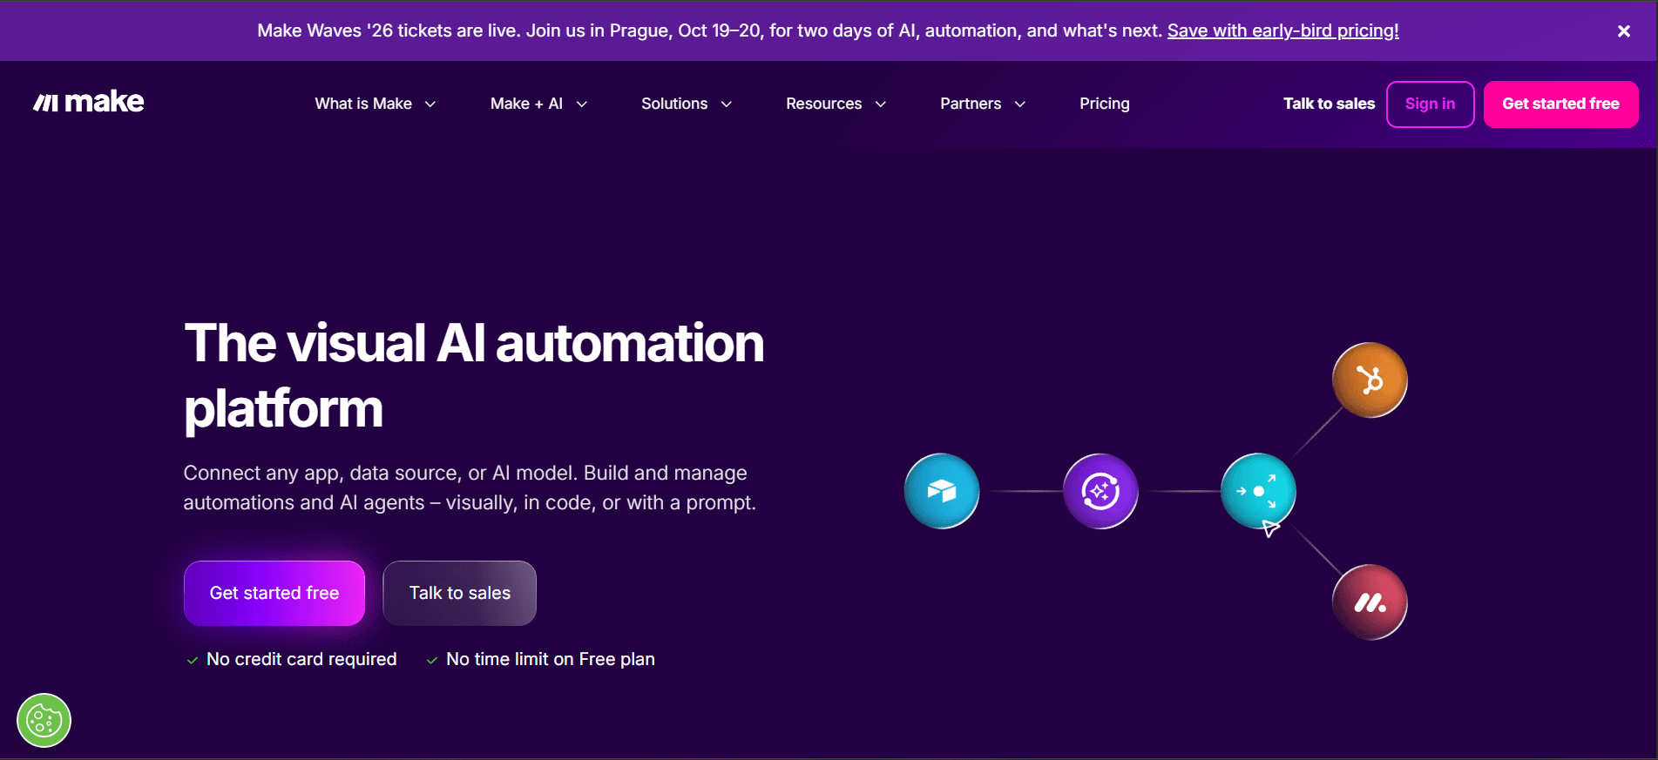Expand the Make + AI chevron

pos(582,104)
